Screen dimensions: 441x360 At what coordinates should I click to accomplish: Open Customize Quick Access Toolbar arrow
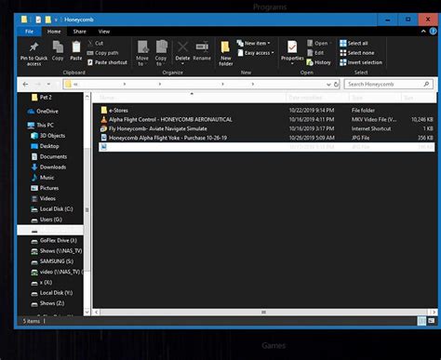(56, 20)
